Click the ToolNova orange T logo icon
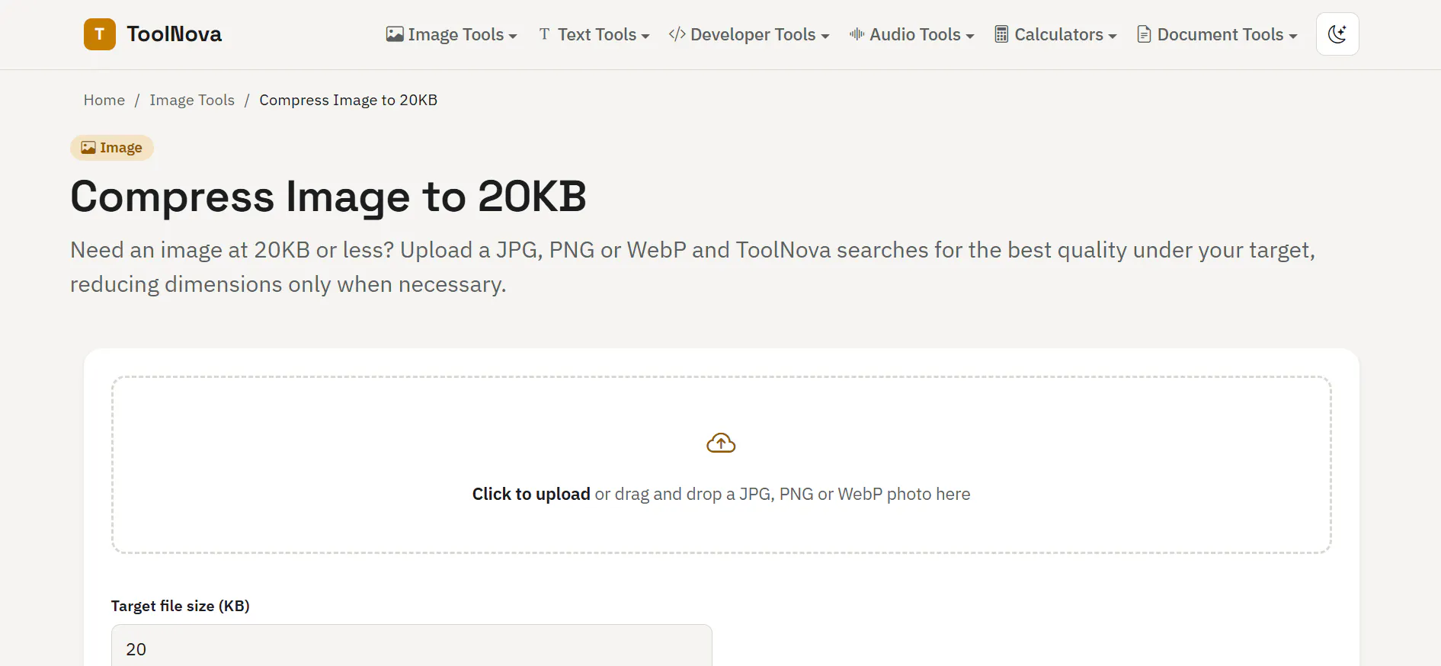Image resolution: width=1441 pixels, height=666 pixels. pos(100,34)
